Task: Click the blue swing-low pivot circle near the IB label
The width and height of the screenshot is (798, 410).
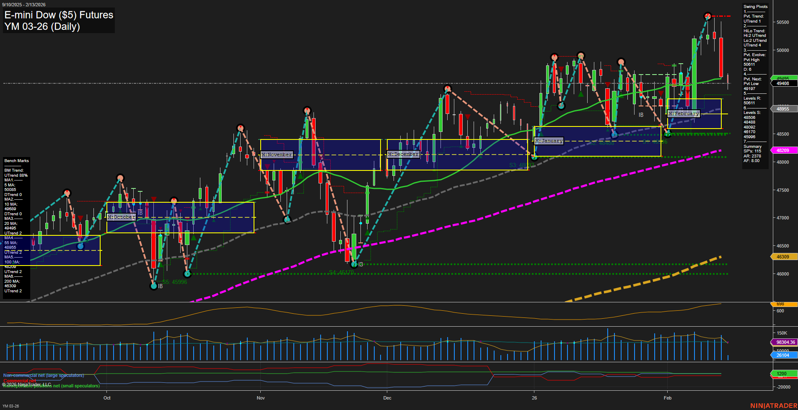Action: 154,286
